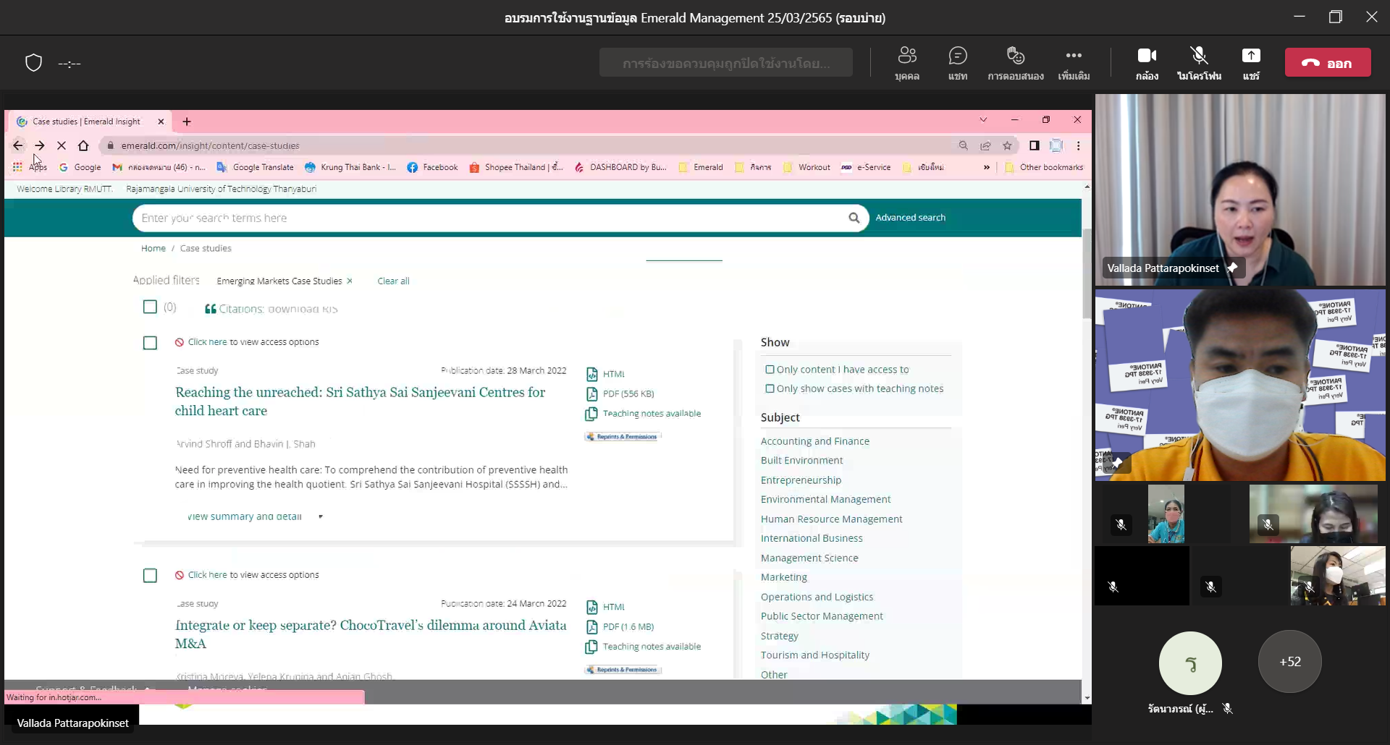Click the magnifier search icon in Emerald search bar
The height and width of the screenshot is (745, 1390).
(854, 218)
